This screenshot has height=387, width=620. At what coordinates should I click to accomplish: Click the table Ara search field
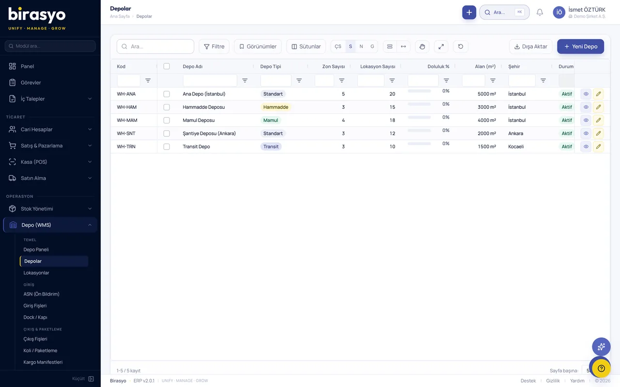click(155, 46)
